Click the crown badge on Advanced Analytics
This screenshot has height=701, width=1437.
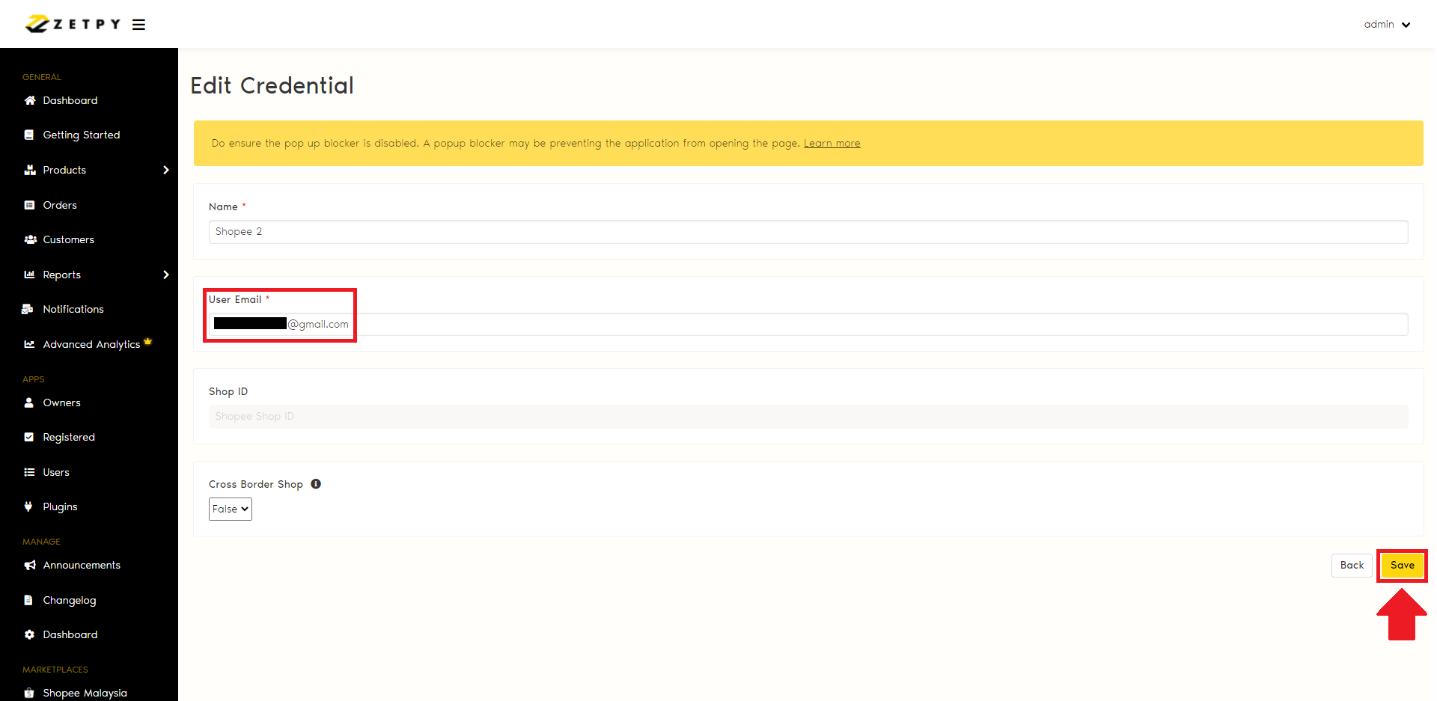[147, 341]
